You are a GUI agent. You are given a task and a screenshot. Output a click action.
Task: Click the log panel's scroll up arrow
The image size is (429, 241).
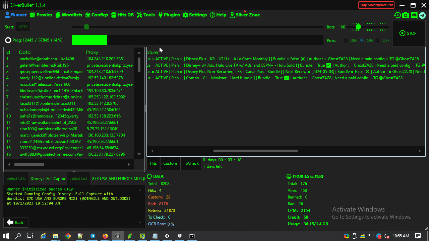coord(140,190)
